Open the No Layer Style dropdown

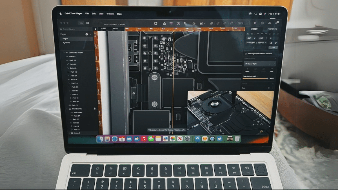point(259,64)
